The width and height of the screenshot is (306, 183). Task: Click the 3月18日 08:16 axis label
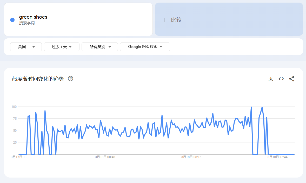191,157
